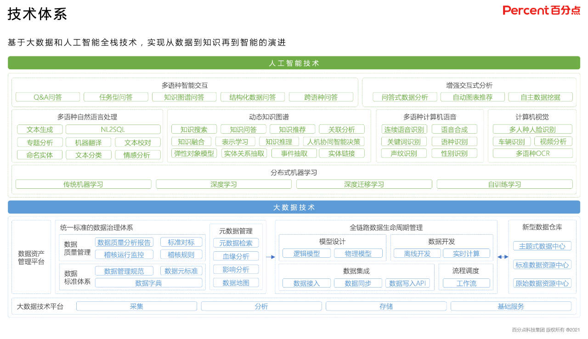588x339 pixels.
Task: Click the 事件抽取 box
Action: pyautogui.click(x=294, y=153)
